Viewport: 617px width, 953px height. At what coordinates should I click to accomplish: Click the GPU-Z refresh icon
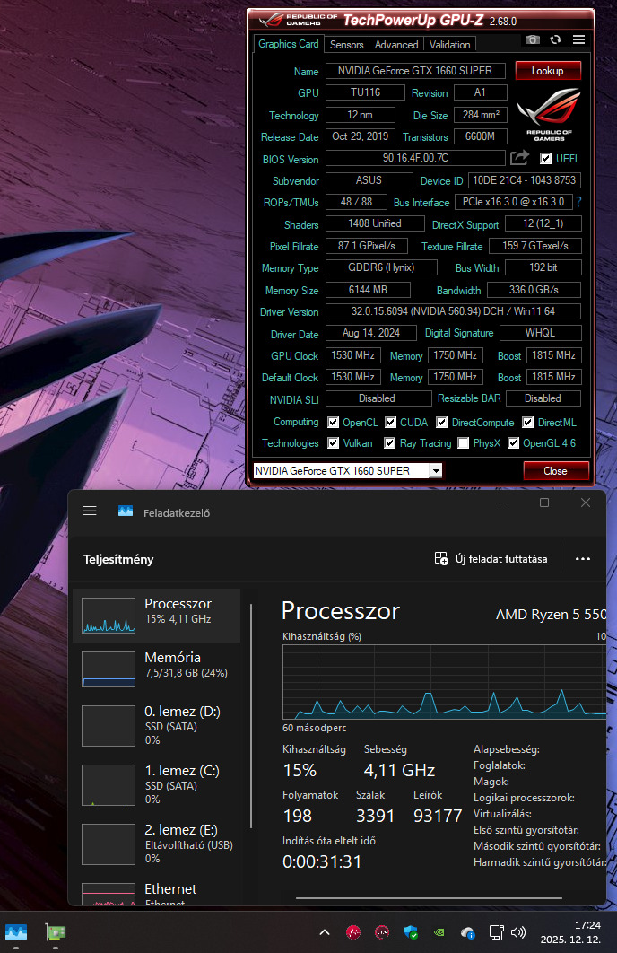click(x=556, y=39)
